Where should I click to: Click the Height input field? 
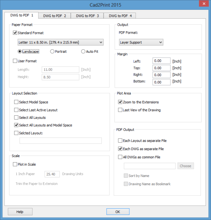click(61, 77)
